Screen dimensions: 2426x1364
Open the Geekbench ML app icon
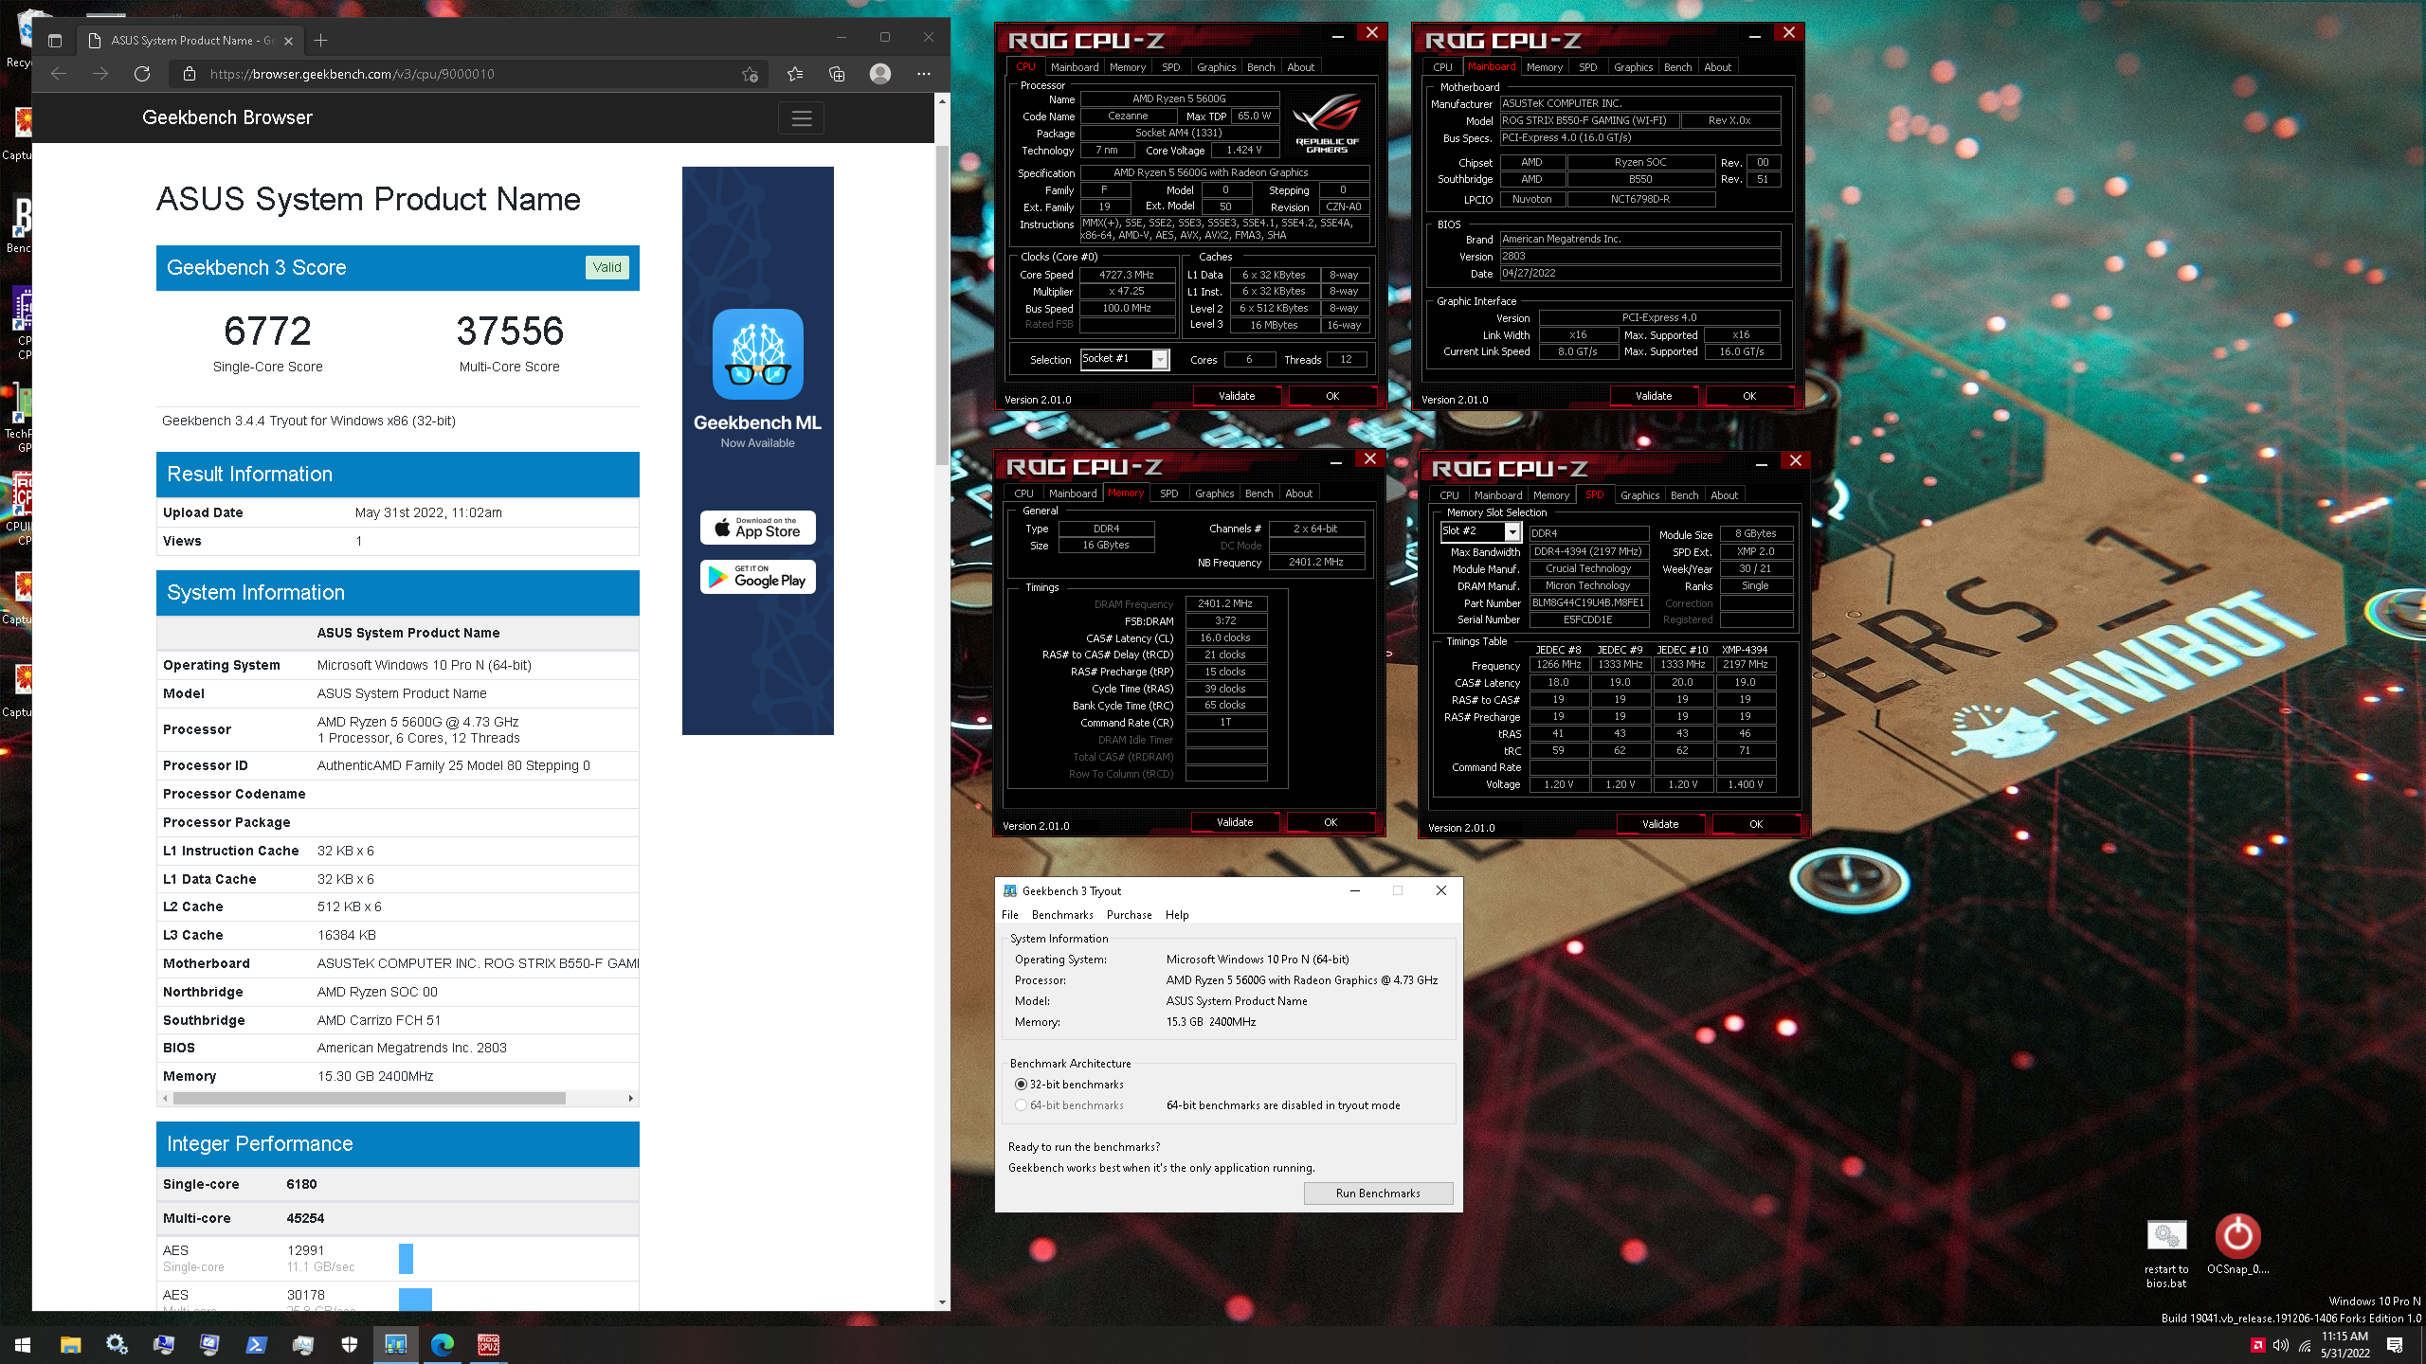tap(758, 354)
